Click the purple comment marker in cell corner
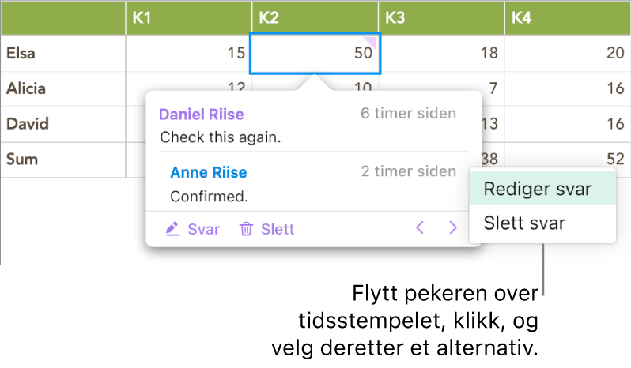 tap(372, 39)
